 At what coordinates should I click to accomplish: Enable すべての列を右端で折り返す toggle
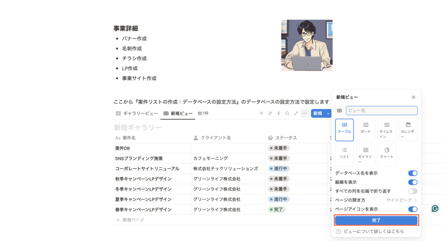[412, 191]
